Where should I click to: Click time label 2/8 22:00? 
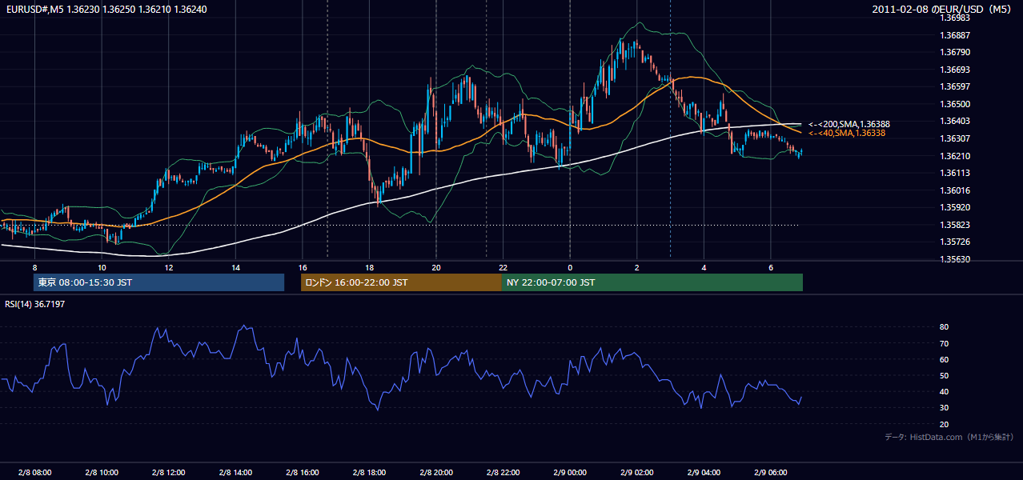click(x=503, y=472)
